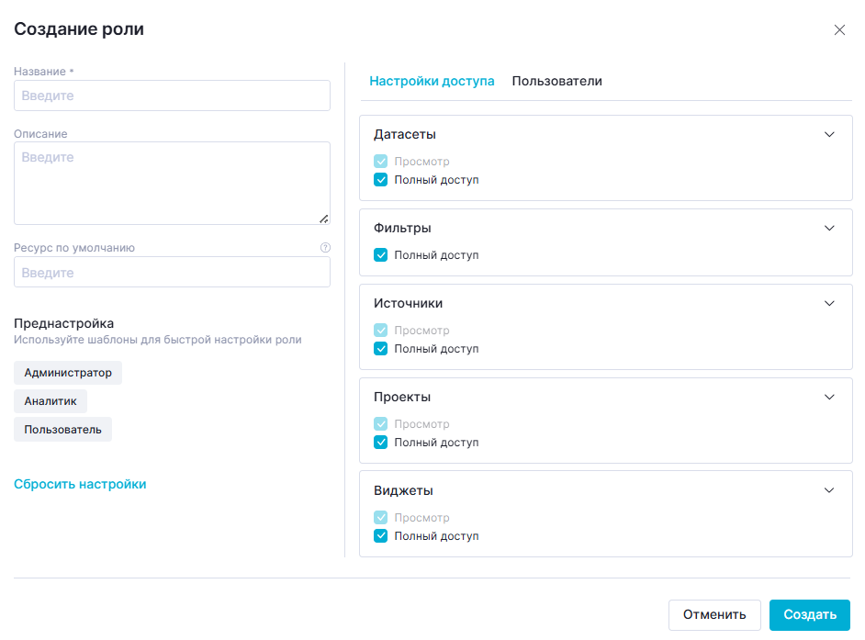Collapse the Фильтры section chevron
This screenshot has height=640, width=865.
(829, 228)
